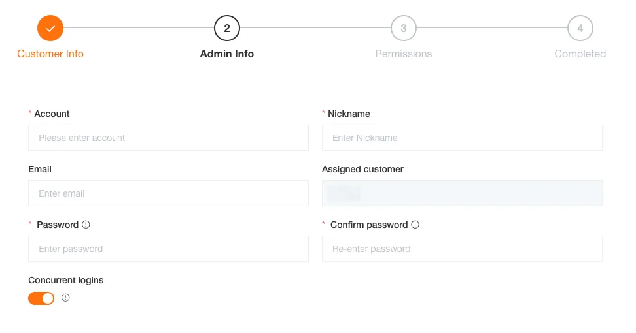Image resolution: width=636 pixels, height=333 pixels.
Task: Jump to the Completed step label
Action: click(x=580, y=54)
